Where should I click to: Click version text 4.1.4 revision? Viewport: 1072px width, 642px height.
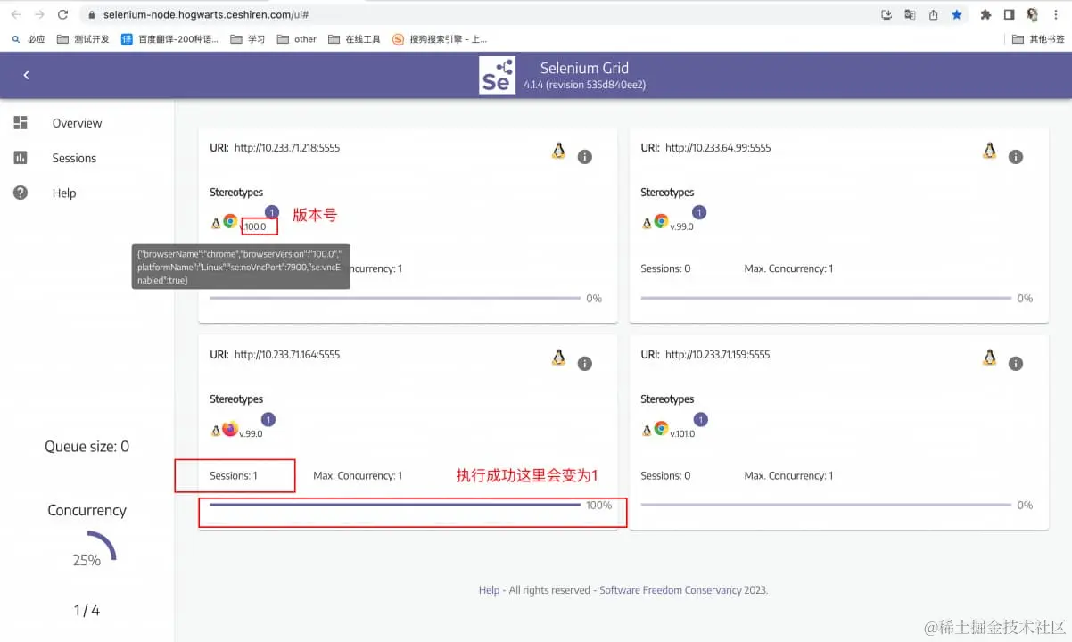(584, 85)
